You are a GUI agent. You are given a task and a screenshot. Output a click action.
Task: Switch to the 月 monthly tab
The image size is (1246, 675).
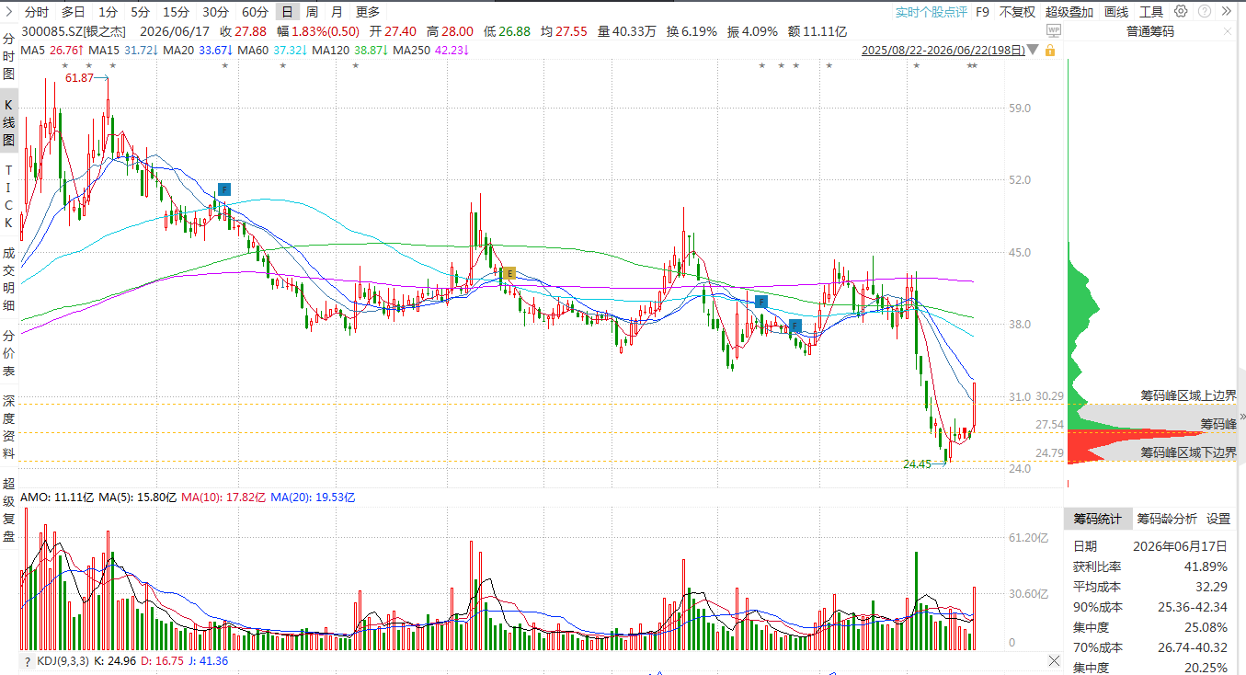point(337,12)
